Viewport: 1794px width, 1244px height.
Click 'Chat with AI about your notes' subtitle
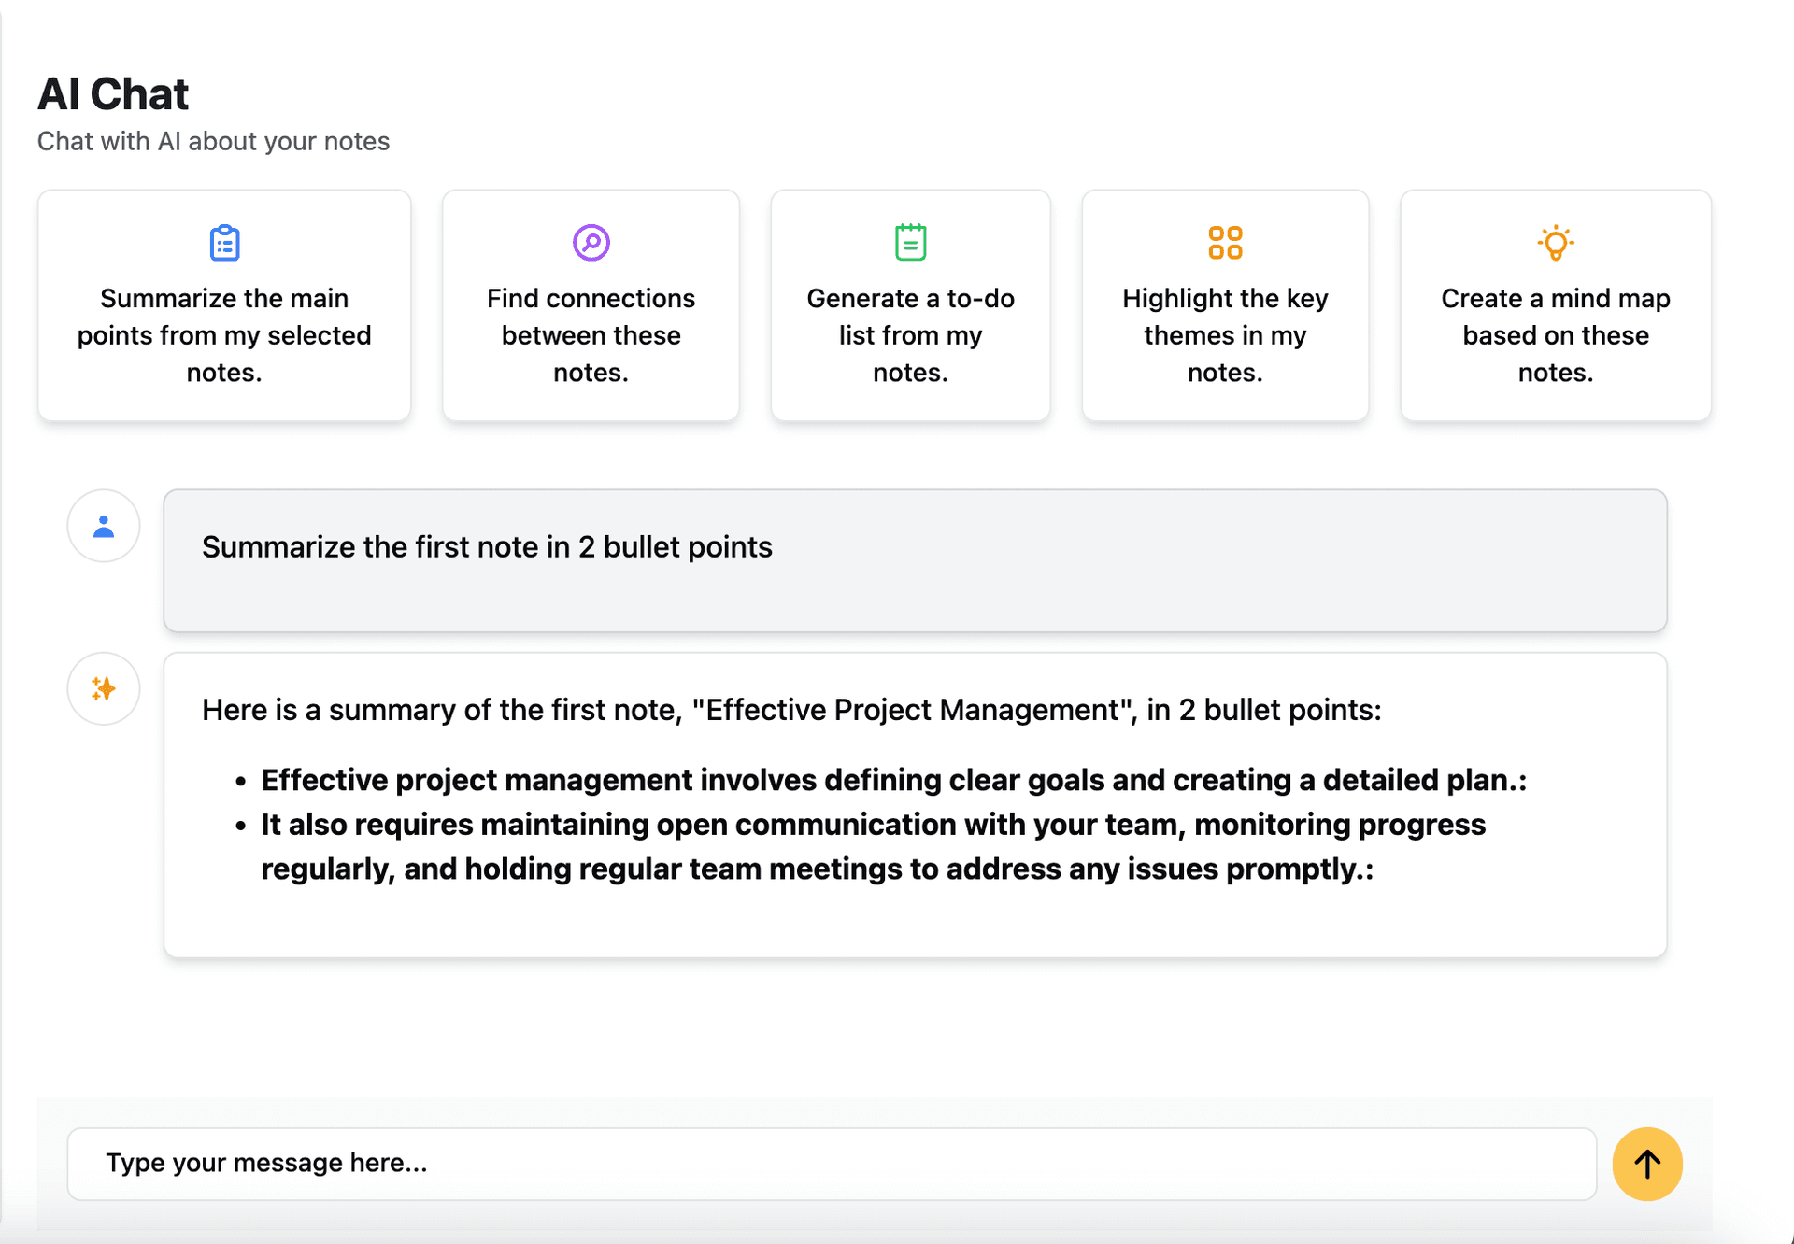213,142
